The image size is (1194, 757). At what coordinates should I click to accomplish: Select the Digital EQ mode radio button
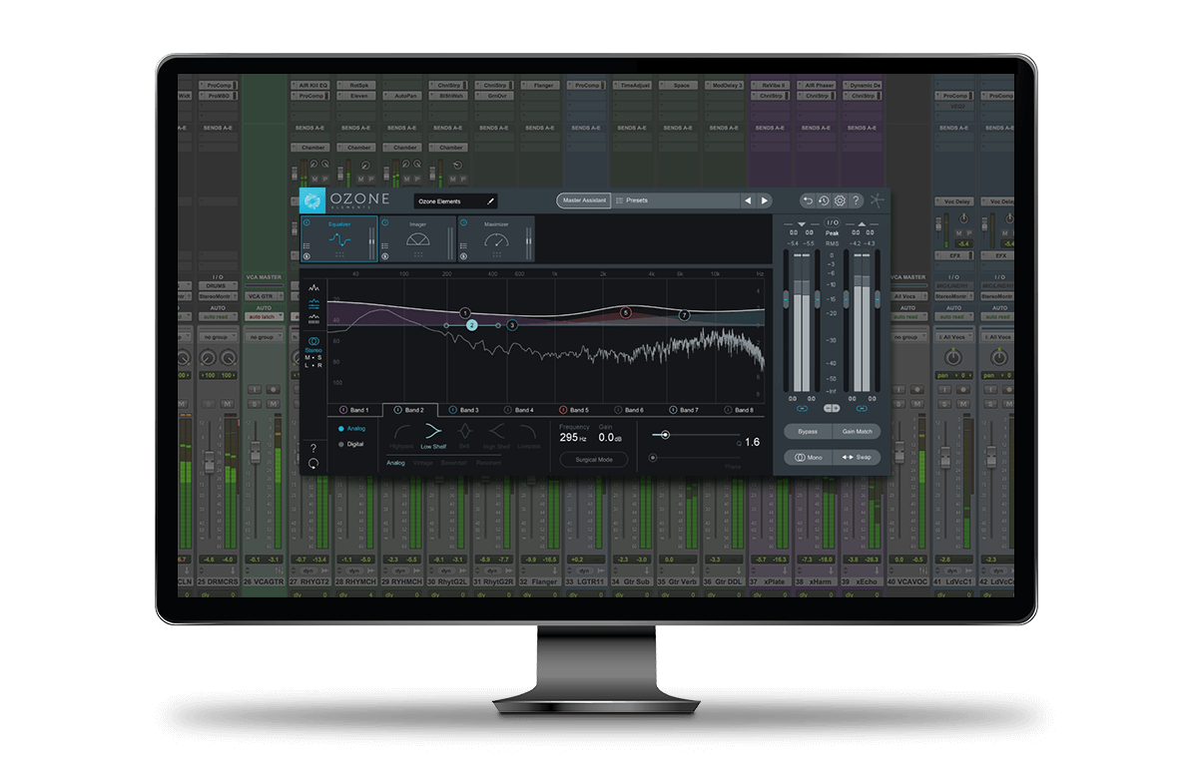coord(341,444)
